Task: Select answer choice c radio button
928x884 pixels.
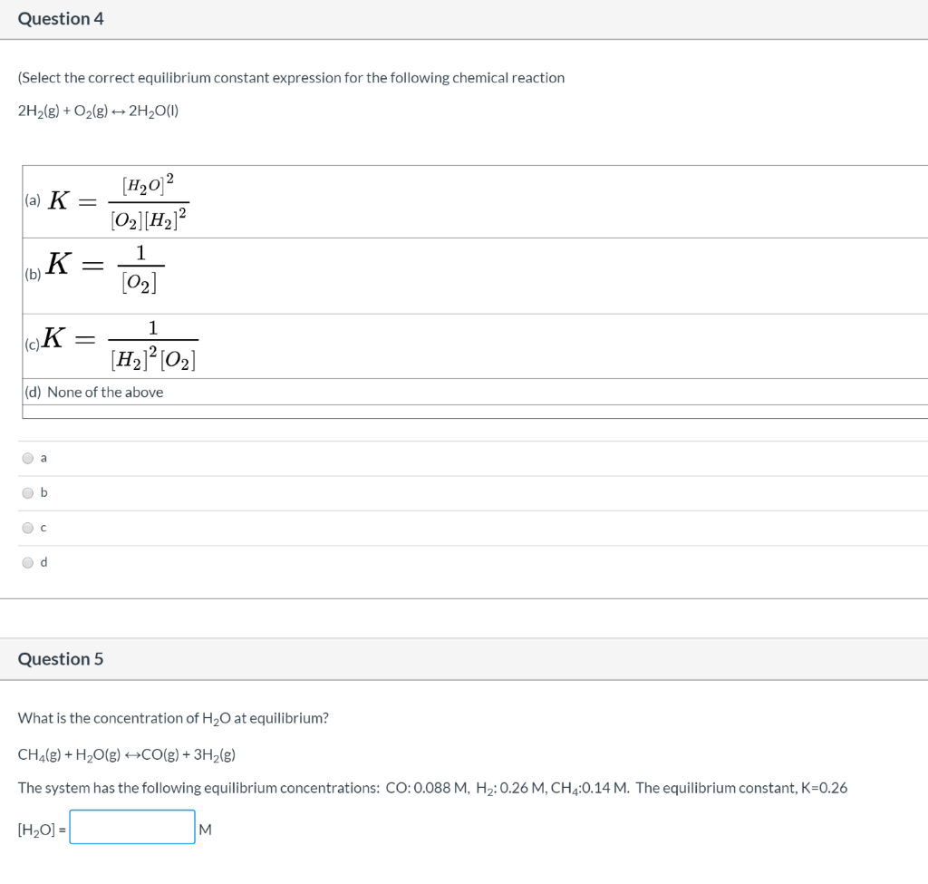Action: [x=28, y=527]
